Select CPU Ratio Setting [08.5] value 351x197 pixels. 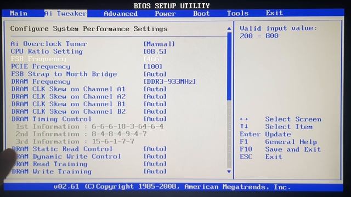click(x=155, y=51)
